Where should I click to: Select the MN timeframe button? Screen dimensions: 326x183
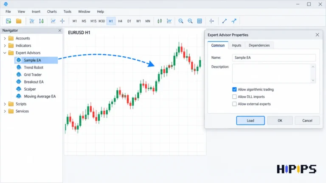pos(148,21)
